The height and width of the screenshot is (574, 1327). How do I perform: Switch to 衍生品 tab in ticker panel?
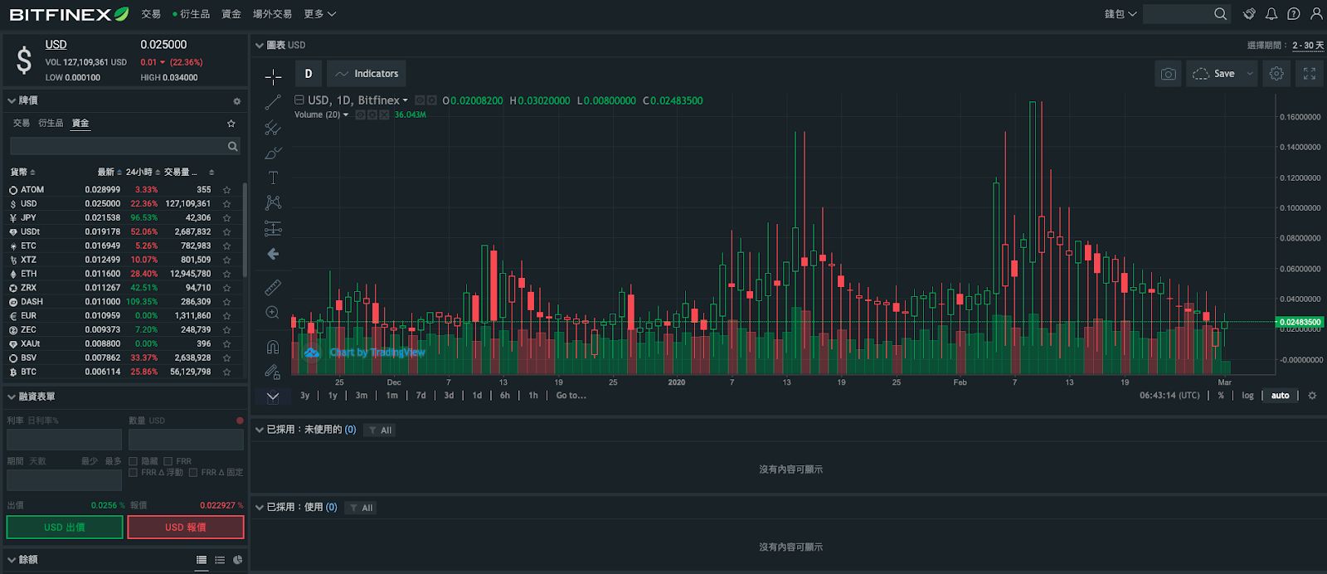pyautogui.click(x=51, y=124)
